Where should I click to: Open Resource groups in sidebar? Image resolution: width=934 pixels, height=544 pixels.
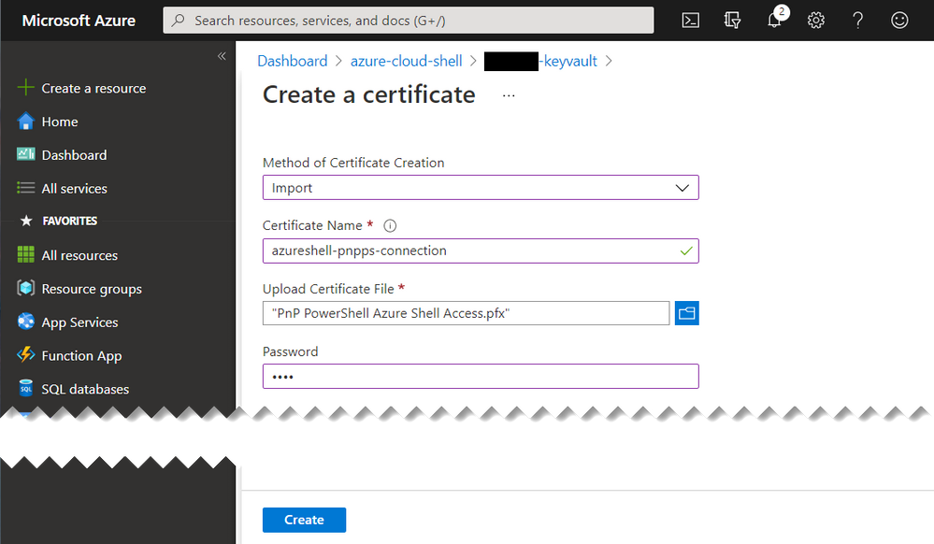coord(92,289)
